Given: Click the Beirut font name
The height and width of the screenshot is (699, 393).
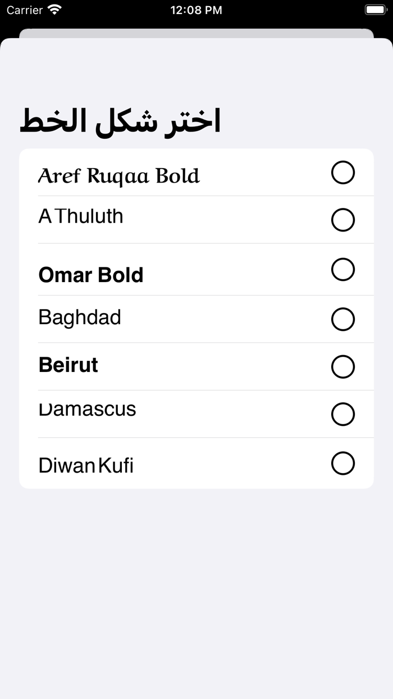Looking at the screenshot, I should [x=68, y=365].
